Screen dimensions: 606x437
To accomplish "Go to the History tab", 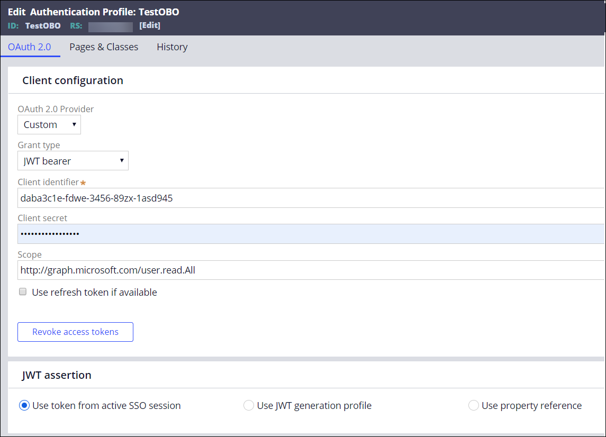I will pos(172,47).
